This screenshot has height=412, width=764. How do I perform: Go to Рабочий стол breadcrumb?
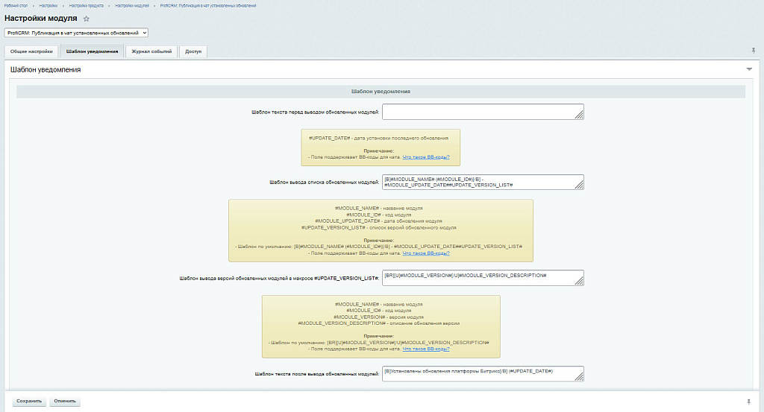(16, 5)
